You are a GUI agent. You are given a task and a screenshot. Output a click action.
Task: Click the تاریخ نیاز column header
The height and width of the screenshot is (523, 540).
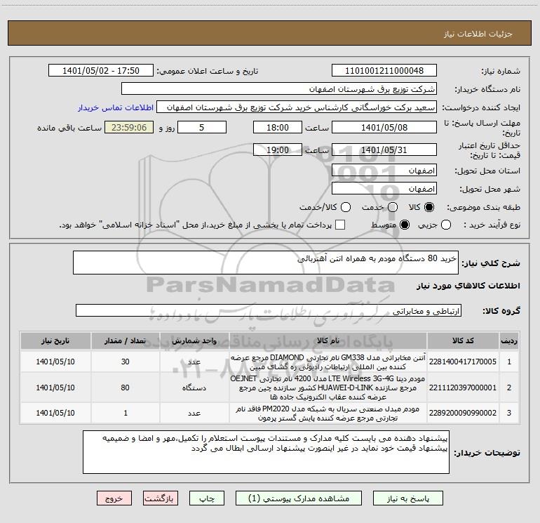click(x=55, y=340)
